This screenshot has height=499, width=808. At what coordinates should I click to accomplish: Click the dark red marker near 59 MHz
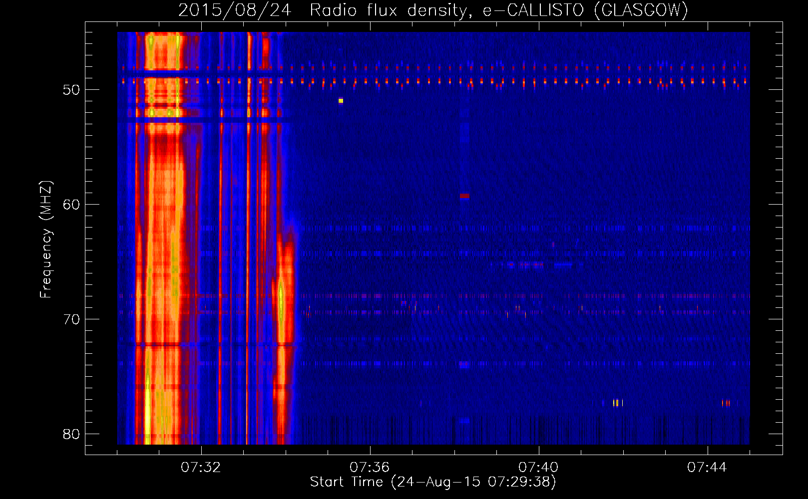(464, 196)
